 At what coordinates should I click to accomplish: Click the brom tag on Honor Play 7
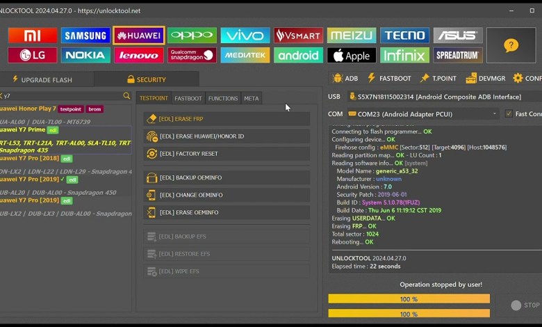(95, 109)
